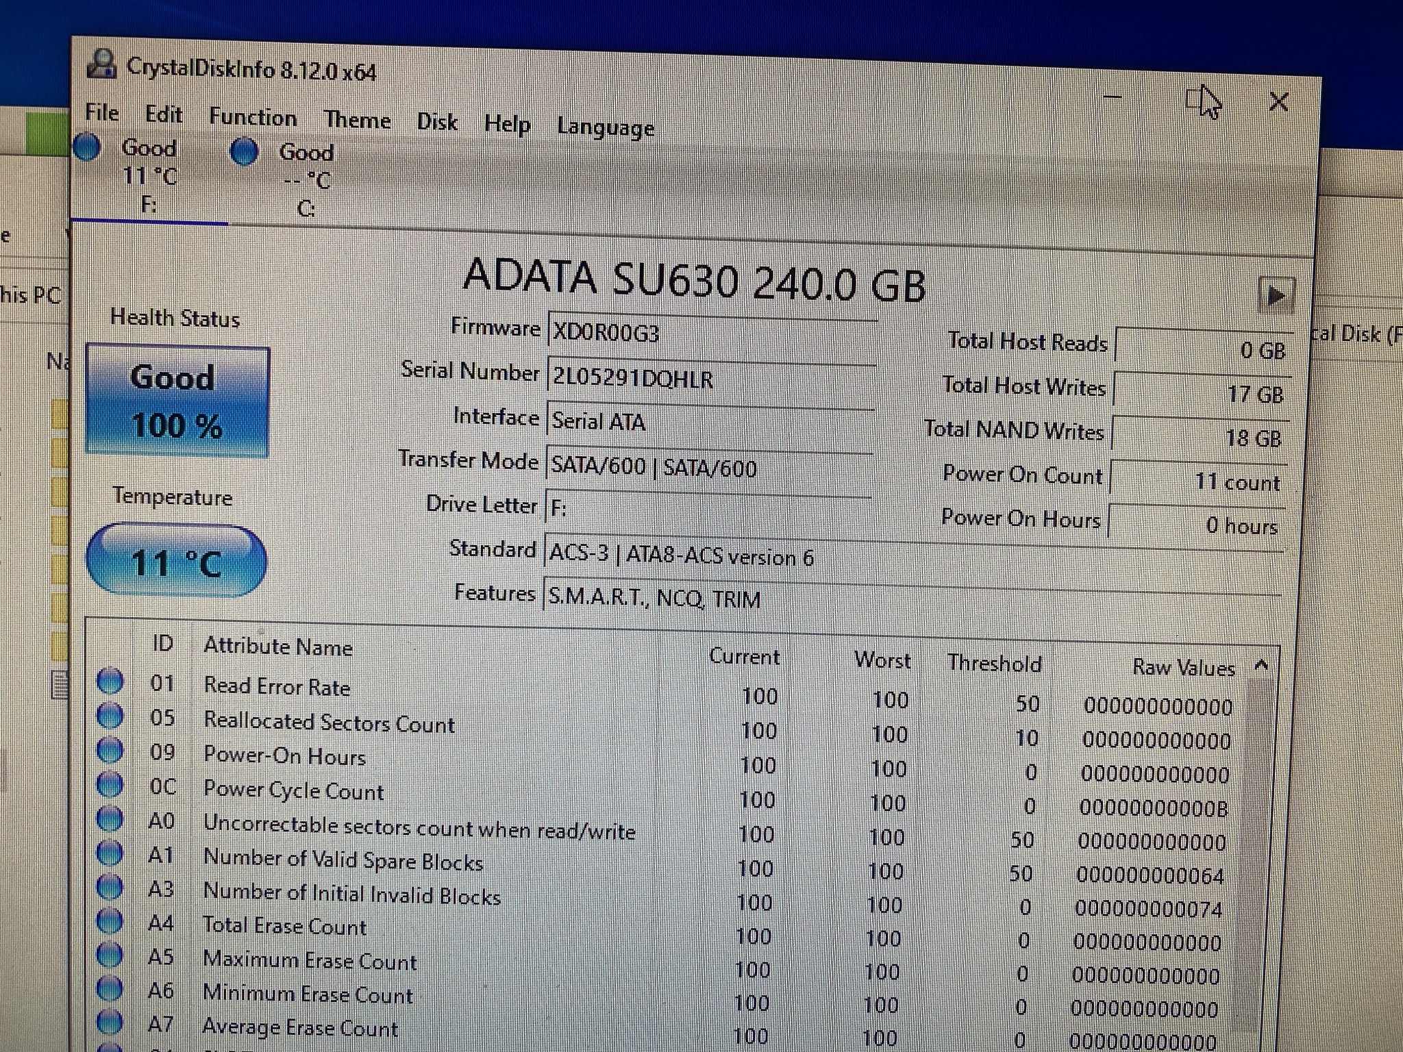1403x1052 pixels.
Task: Click the 11 °C temperature button
Action: click(177, 562)
